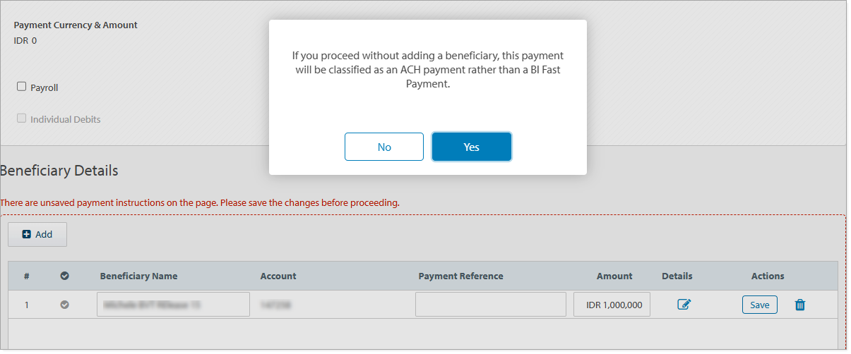Click the Amount column header
The image size is (851, 354).
(614, 276)
